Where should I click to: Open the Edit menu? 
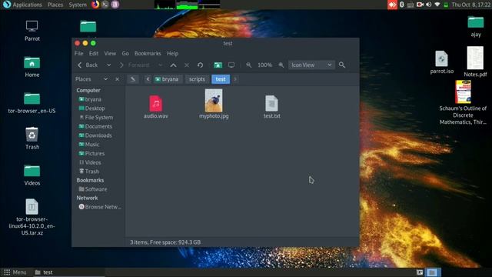click(94, 53)
